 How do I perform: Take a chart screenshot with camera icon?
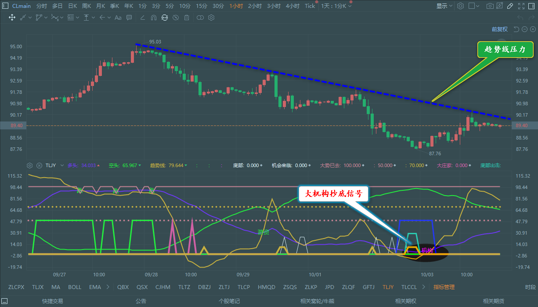coord(490,6)
